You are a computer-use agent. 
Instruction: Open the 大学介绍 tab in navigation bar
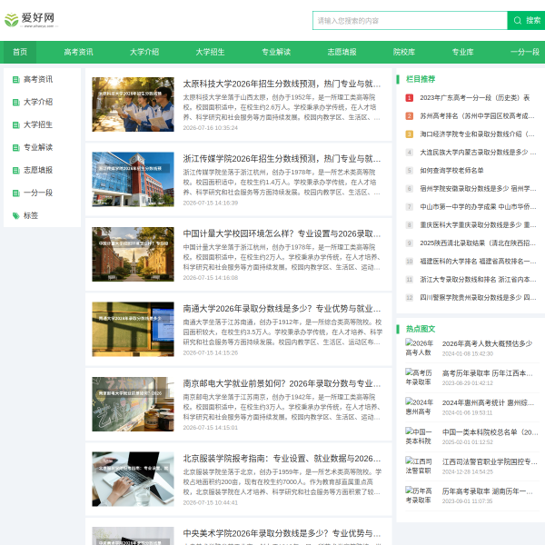pos(144,52)
